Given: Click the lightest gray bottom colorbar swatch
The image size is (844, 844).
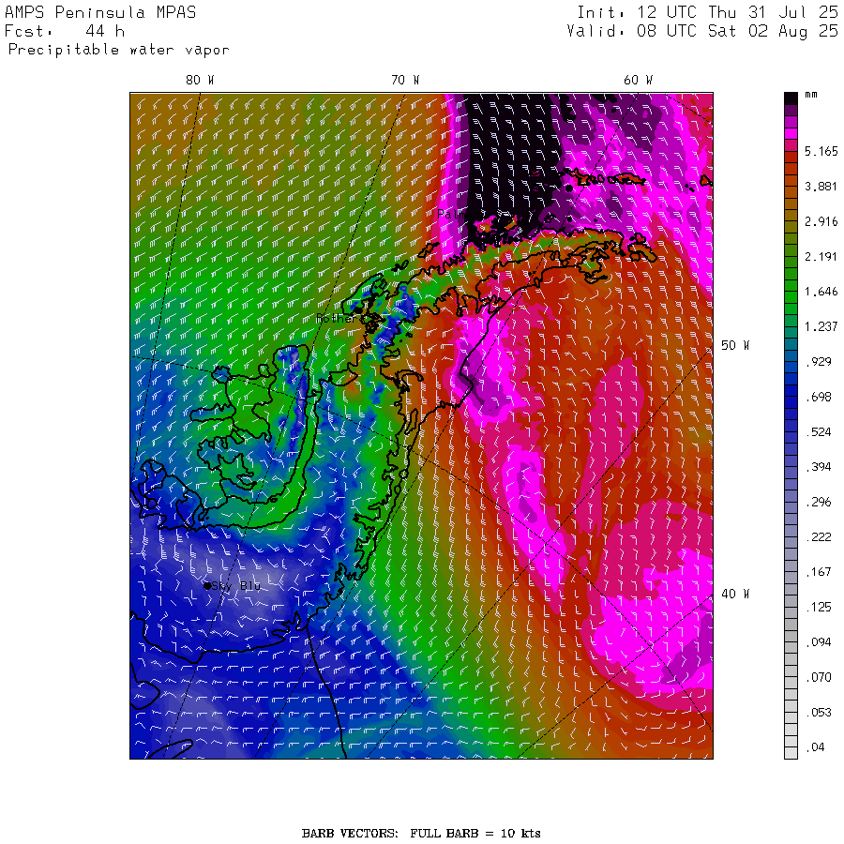Looking at the screenshot, I should coord(791,753).
